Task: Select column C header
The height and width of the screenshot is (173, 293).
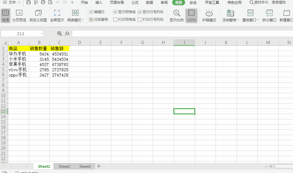Action: click(x=59, y=43)
